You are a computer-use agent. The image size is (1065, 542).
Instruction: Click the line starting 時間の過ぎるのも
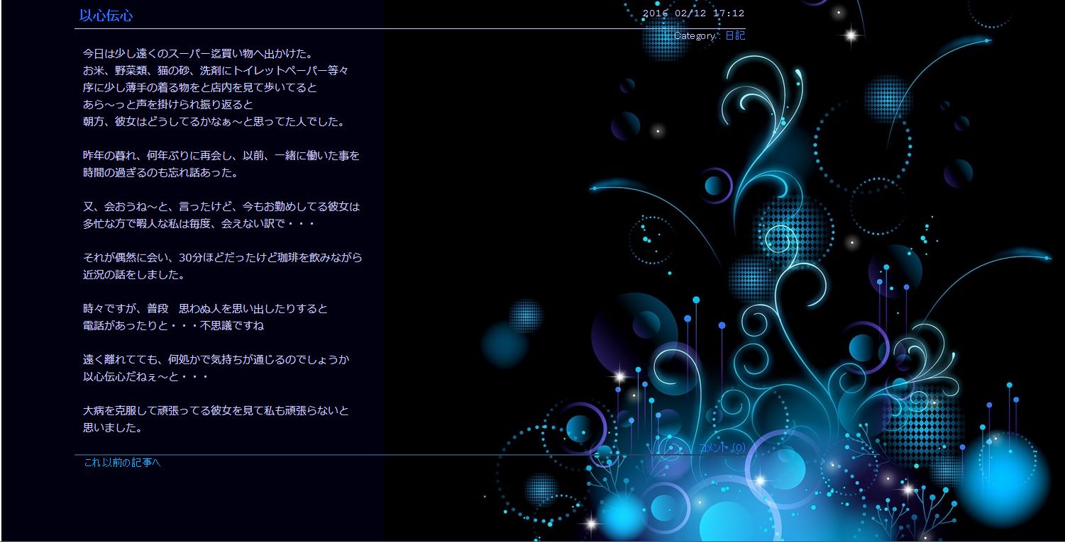[160, 173]
